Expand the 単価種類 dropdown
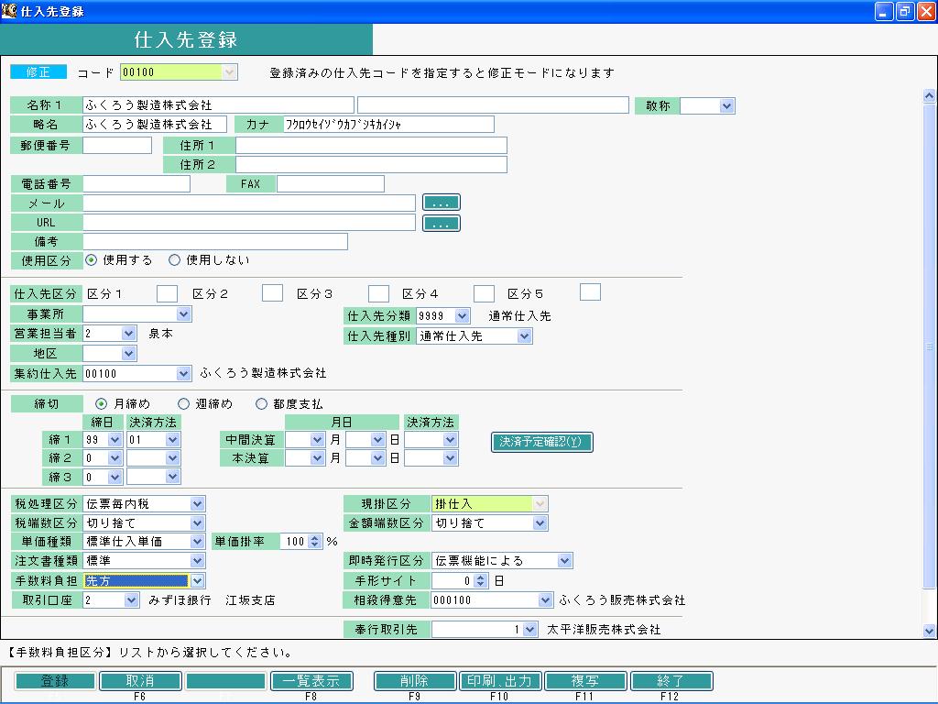The width and height of the screenshot is (938, 704). pyautogui.click(x=198, y=541)
